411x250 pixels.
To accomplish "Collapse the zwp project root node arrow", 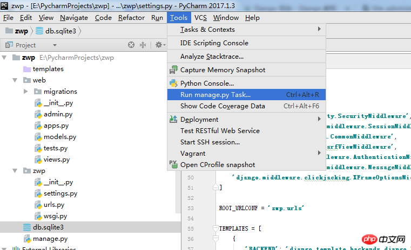I will click(x=4, y=58).
